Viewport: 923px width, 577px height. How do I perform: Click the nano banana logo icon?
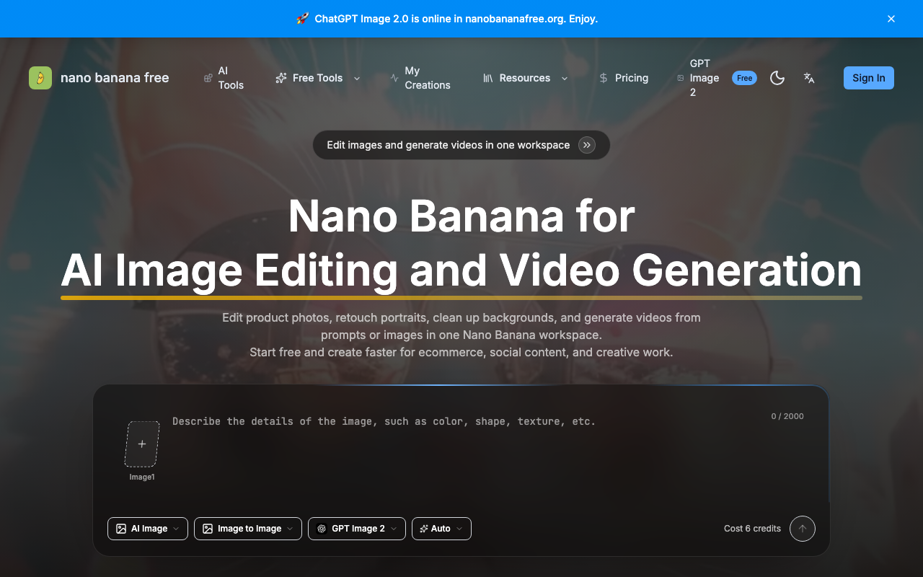pos(40,78)
